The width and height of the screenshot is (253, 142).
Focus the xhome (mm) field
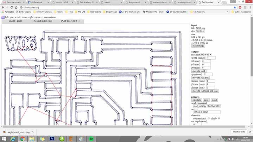[x=210, y=81]
